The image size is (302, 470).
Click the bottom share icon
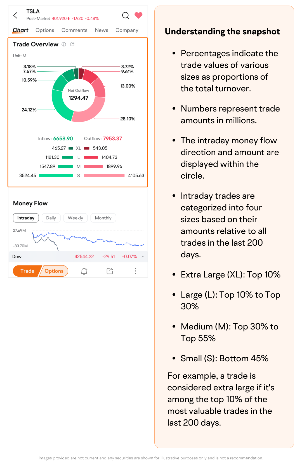(110, 271)
